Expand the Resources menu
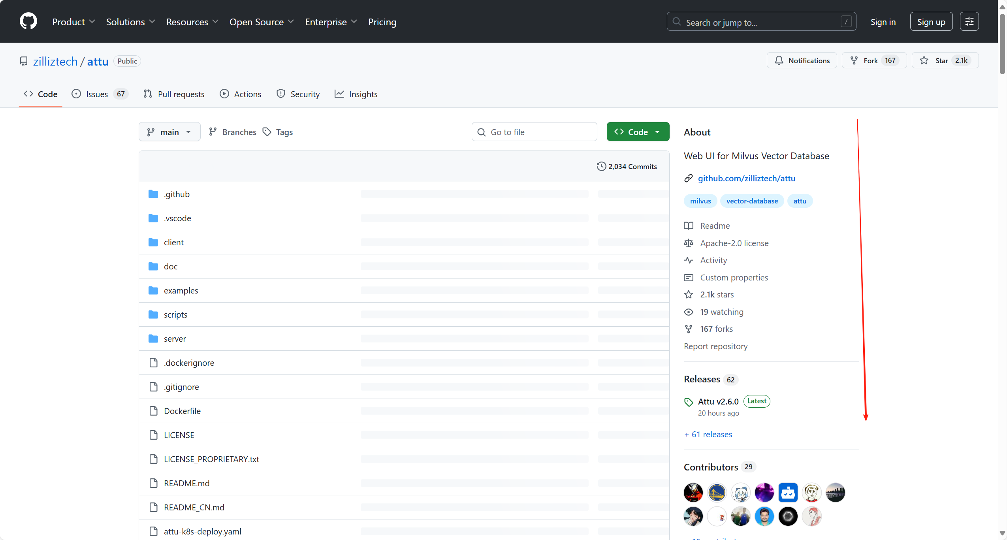 [192, 22]
